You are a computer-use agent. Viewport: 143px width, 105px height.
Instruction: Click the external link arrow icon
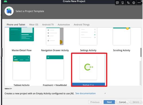(105, 93)
